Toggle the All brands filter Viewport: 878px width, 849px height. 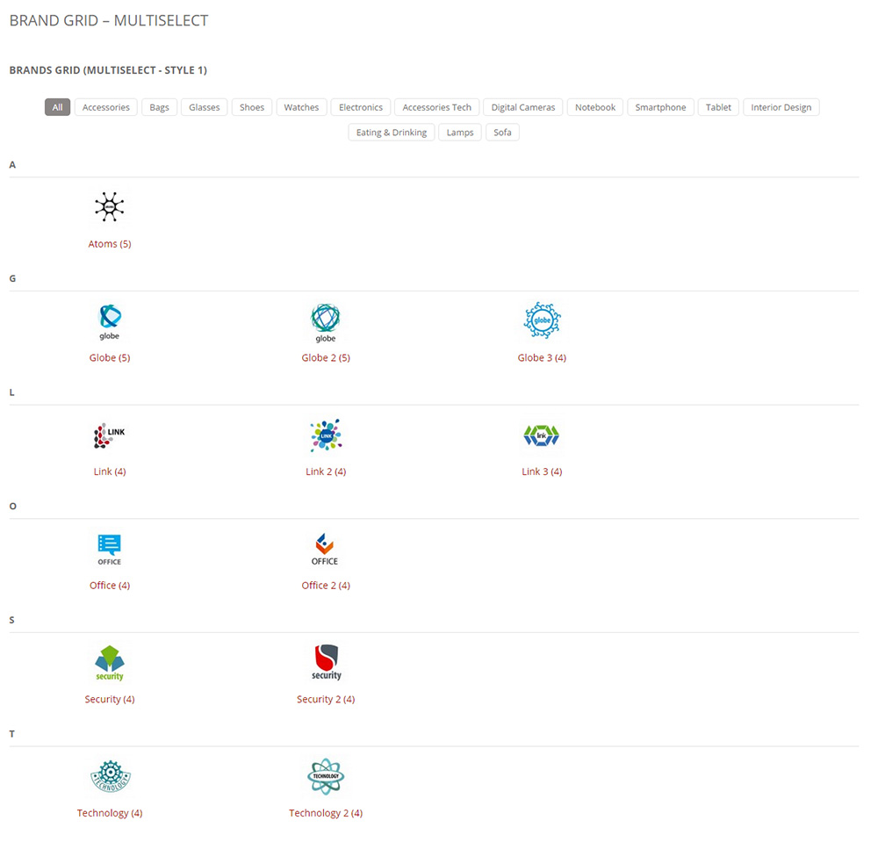(57, 106)
